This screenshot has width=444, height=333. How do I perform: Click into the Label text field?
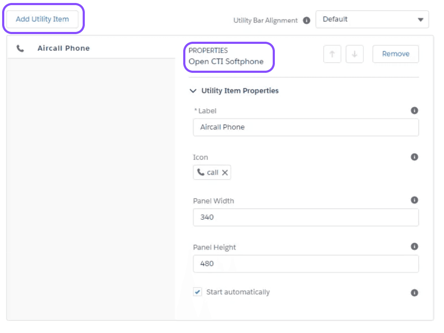pos(306,127)
